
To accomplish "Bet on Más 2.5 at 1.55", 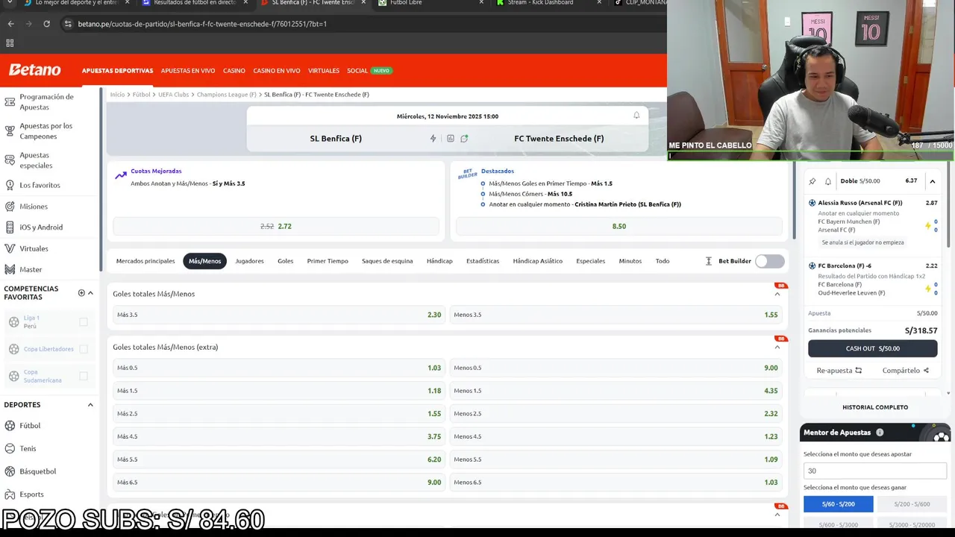I will click(278, 414).
